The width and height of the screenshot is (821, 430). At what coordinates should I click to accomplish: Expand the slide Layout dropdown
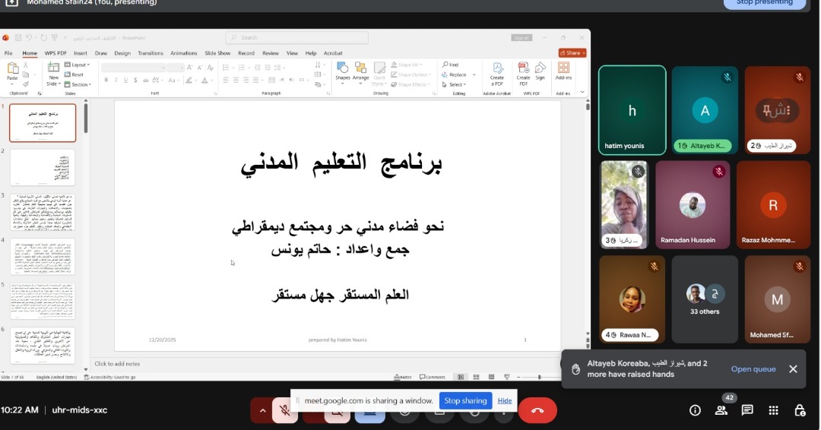[78, 65]
